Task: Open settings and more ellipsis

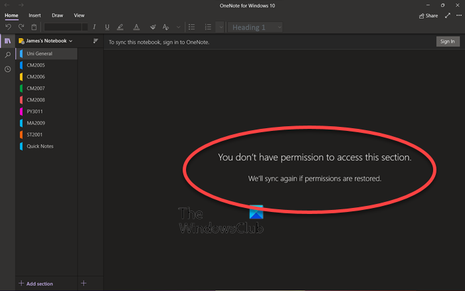Action: (459, 15)
